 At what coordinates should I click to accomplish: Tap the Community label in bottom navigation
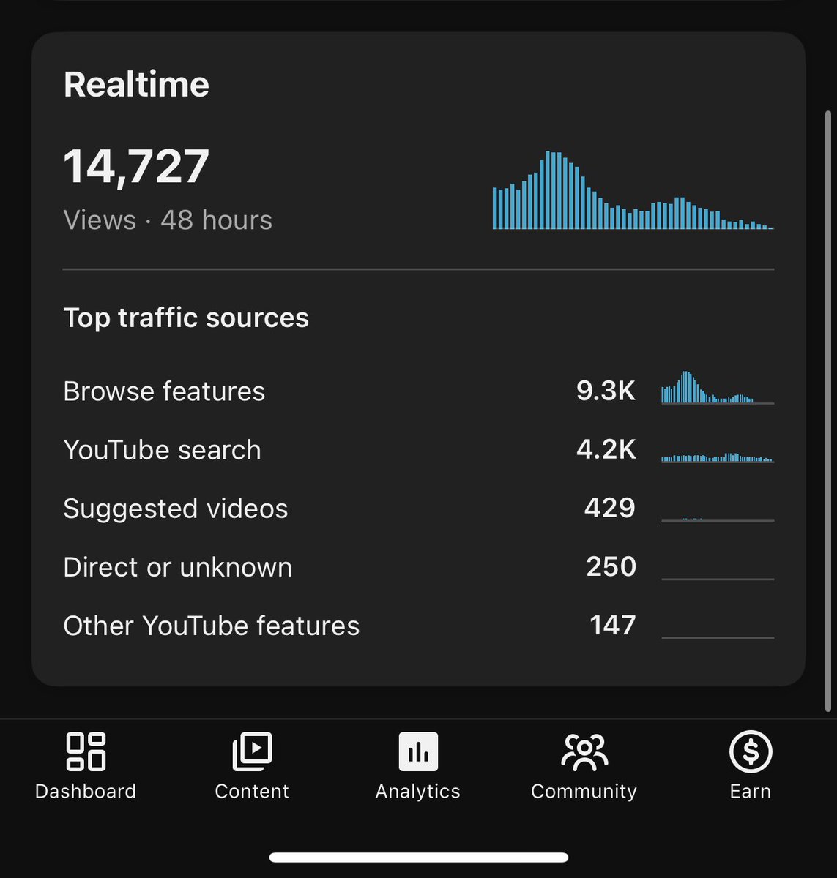pyautogui.click(x=584, y=792)
